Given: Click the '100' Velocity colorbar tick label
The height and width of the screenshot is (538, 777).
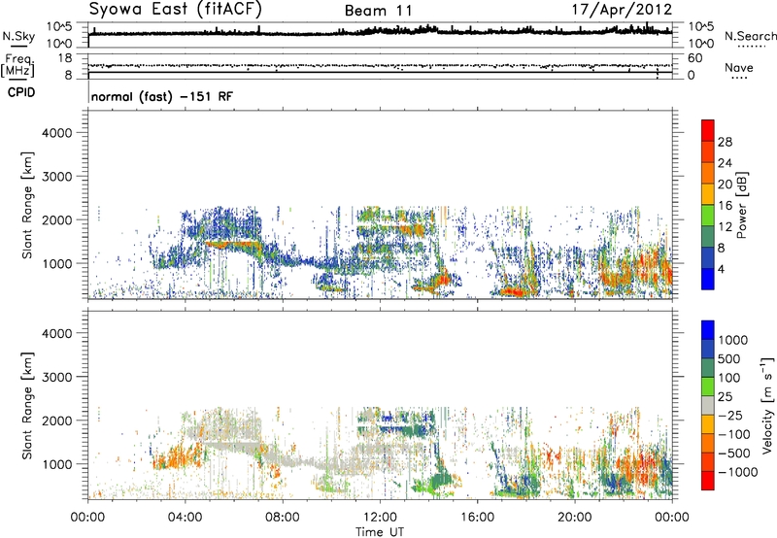Looking at the screenshot, I should 729,378.
